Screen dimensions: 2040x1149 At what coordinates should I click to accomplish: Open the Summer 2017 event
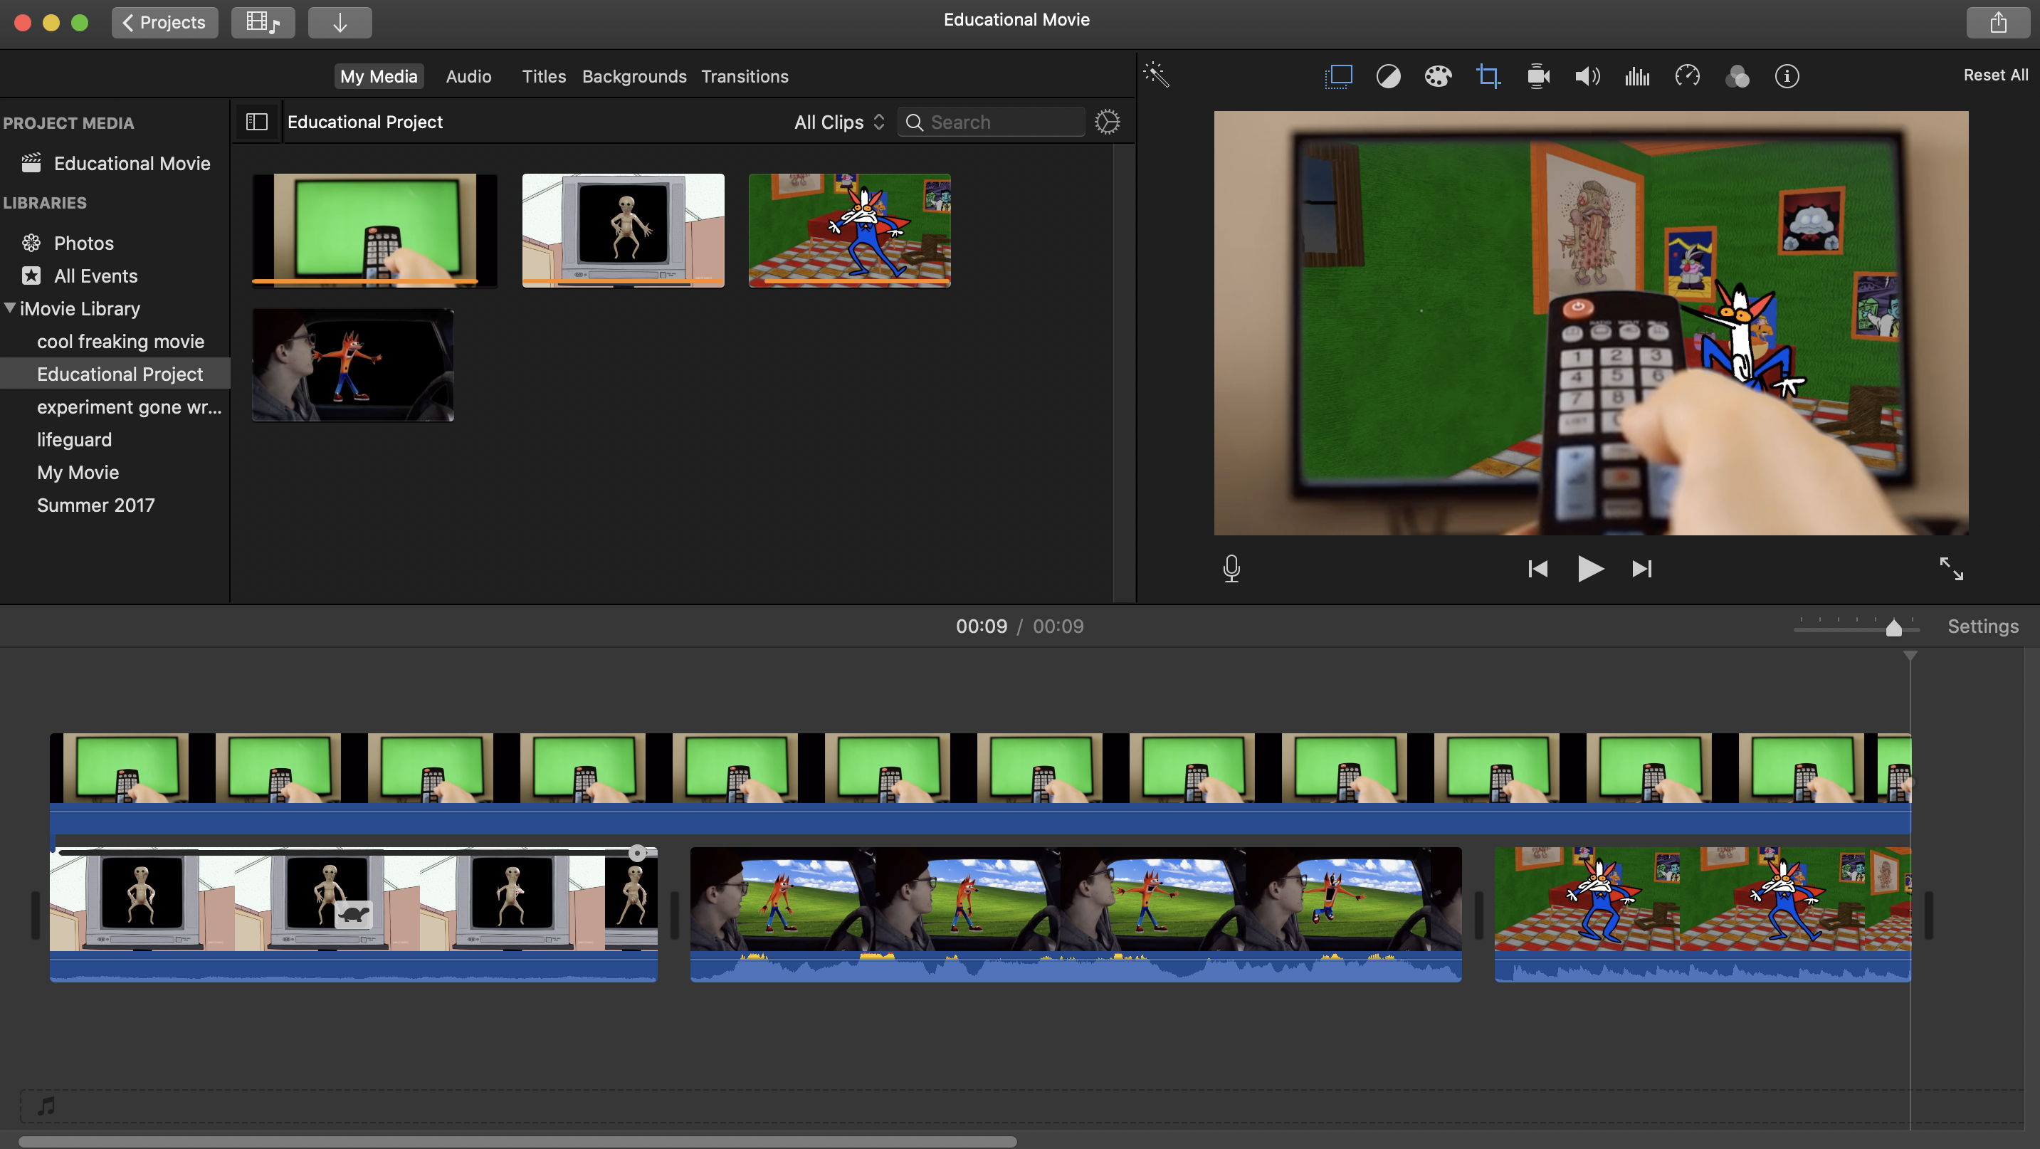96,505
